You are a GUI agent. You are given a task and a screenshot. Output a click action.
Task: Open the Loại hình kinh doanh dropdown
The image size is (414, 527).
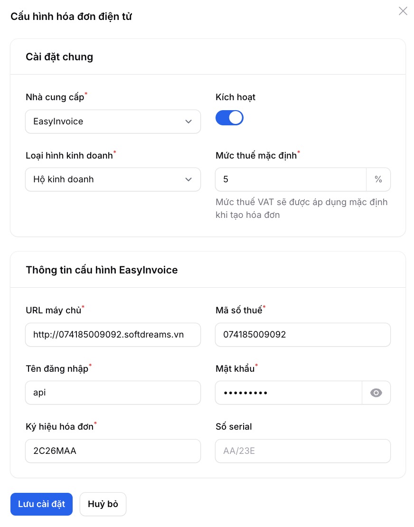pos(113,179)
